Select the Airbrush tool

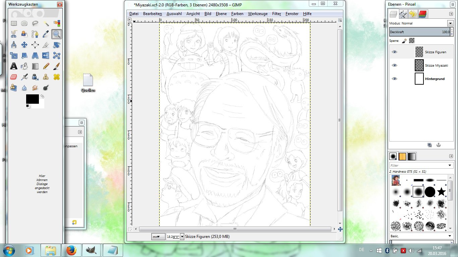[24, 77]
